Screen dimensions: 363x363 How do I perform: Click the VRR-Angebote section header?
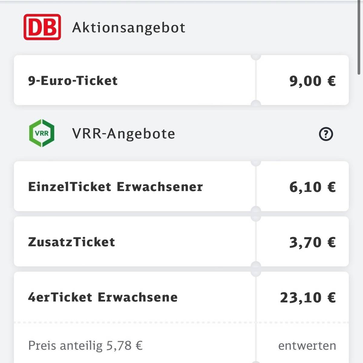point(123,133)
